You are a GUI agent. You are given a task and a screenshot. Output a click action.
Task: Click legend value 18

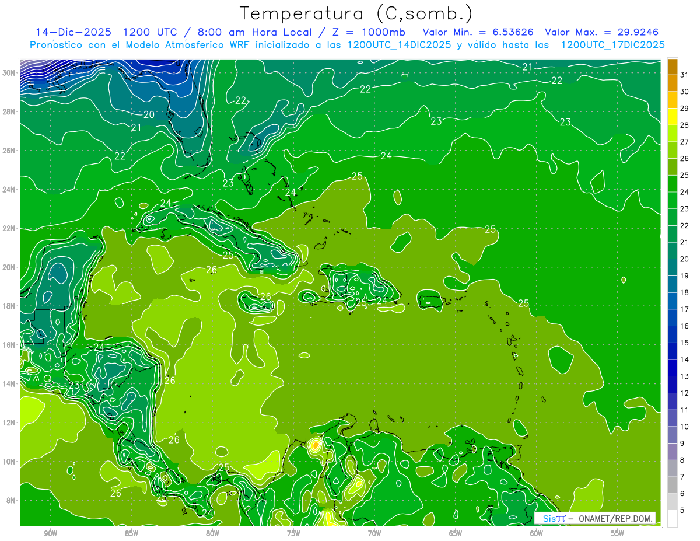point(684,293)
